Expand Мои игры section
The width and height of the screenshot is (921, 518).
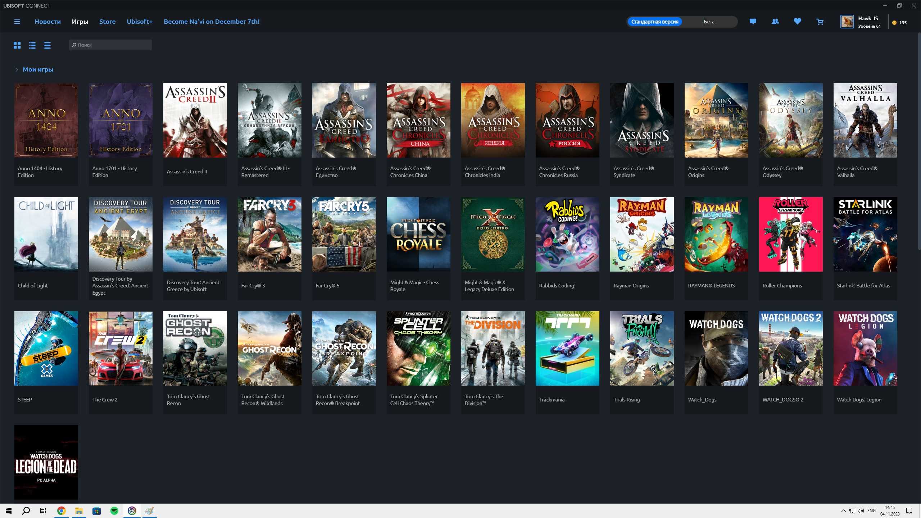[17, 69]
